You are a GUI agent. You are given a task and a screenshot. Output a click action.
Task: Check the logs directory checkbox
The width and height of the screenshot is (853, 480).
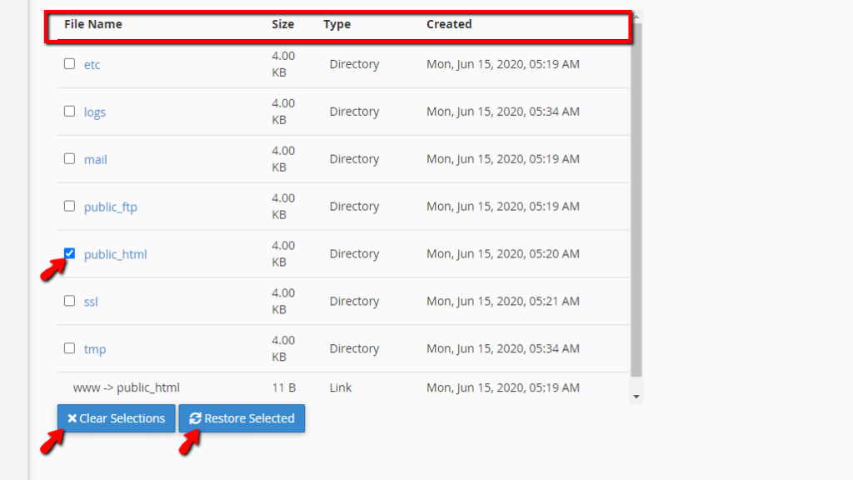[69, 111]
